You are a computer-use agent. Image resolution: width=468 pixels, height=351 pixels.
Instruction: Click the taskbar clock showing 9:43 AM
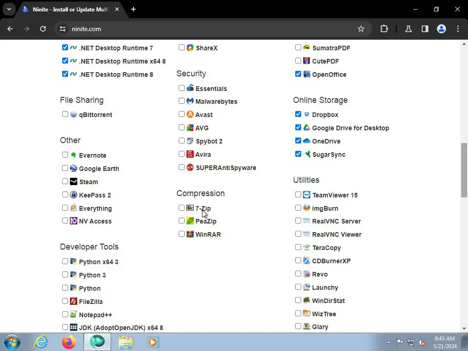[445, 342]
